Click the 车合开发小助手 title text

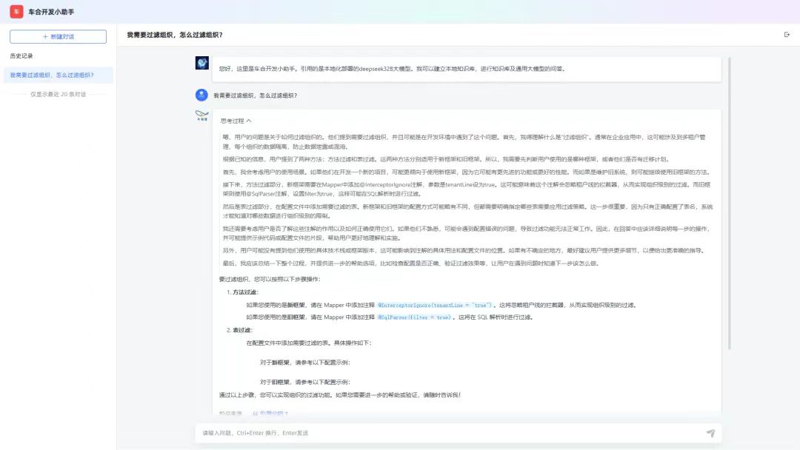[51, 13]
